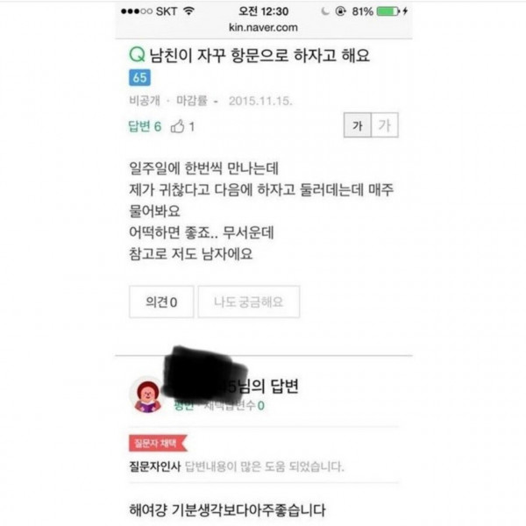Tap the red 질문자 채택 ribbon badge
This screenshot has height=526, width=526.
coord(158,443)
